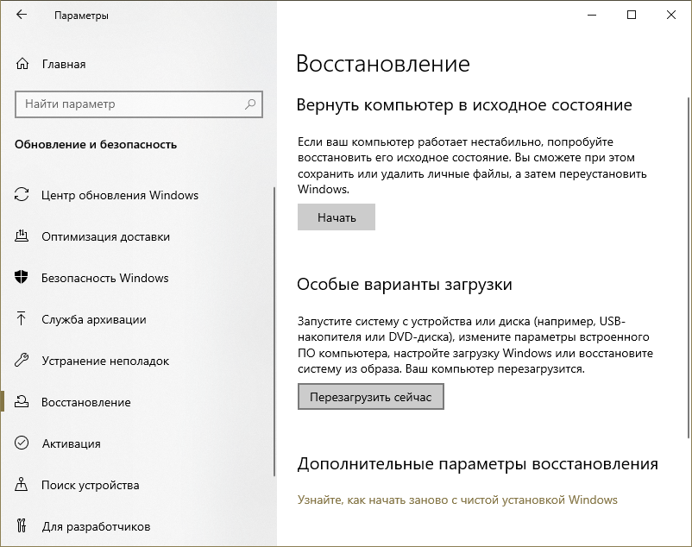Click the magnifier icon in search box
The height and width of the screenshot is (547, 692).
point(250,104)
